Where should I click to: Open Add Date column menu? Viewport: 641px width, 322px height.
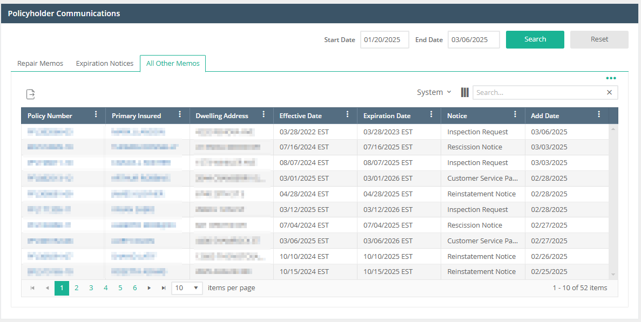[599, 114]
